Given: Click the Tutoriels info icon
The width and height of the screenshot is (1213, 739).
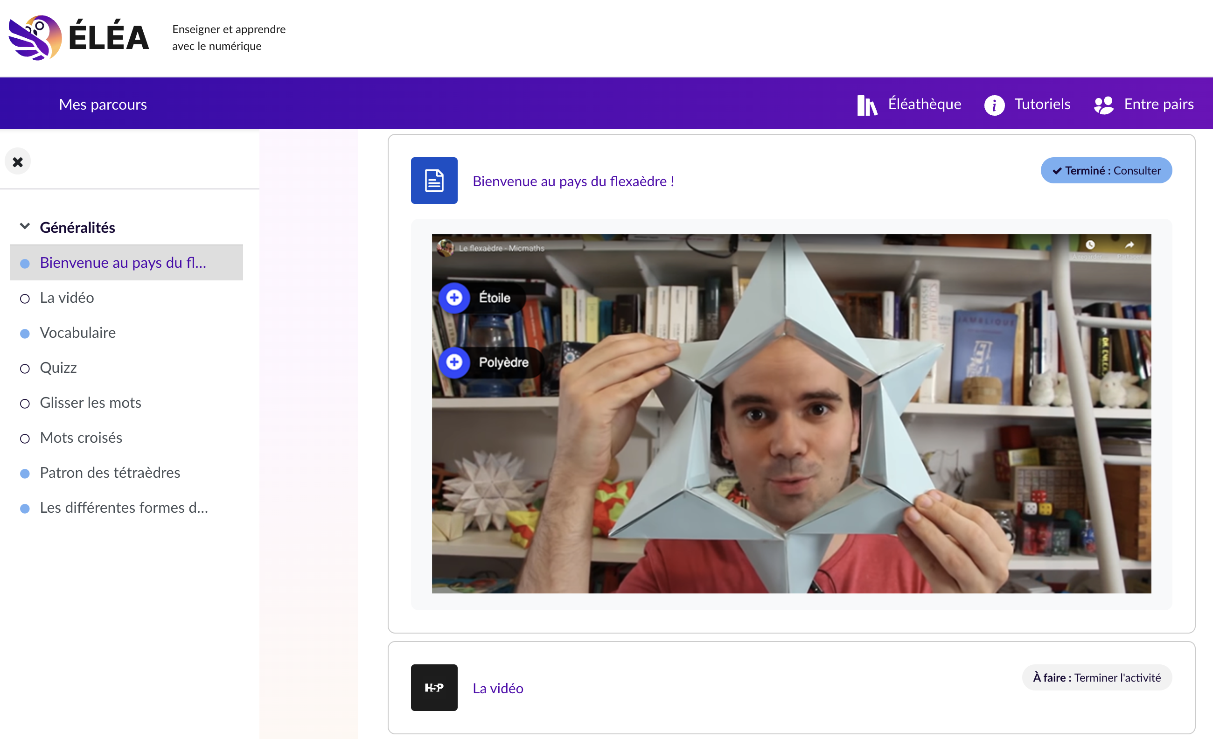Looking at the screenshot, I should click(x=994, y=105).
